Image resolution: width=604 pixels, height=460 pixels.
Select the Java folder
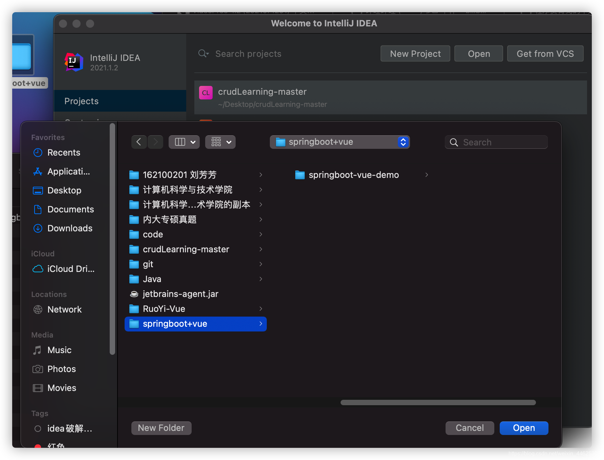196,279
